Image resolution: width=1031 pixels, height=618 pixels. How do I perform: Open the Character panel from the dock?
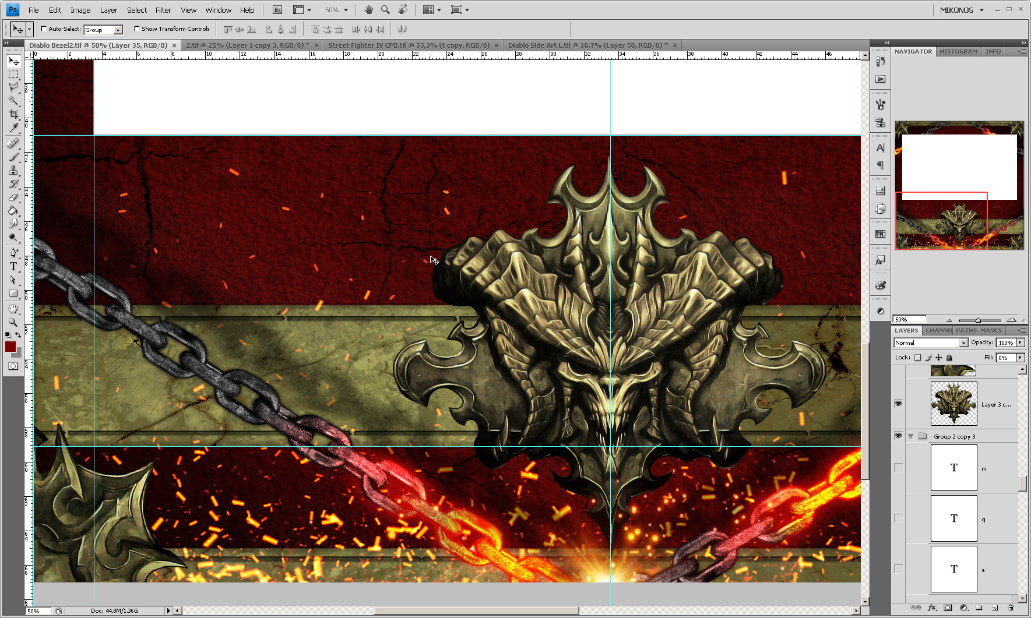881,148
